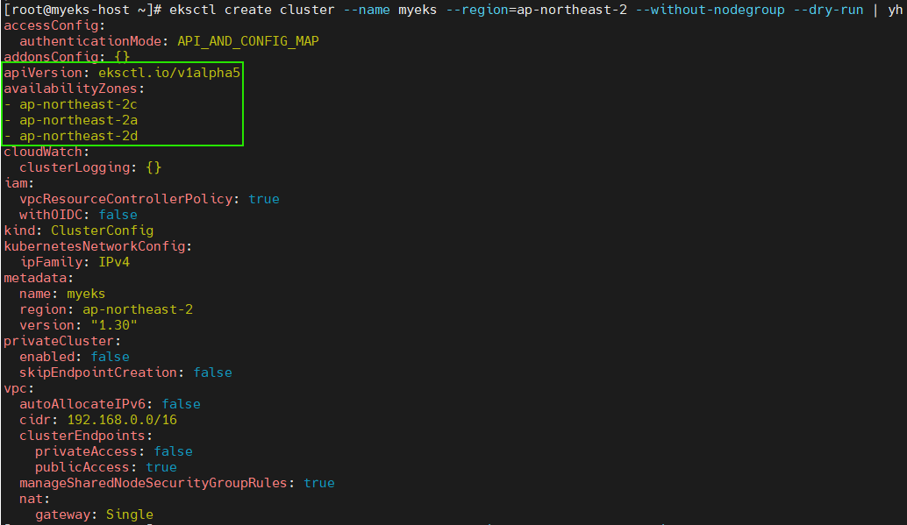This screenshot has height=525, width=907.
Task: Click the 'availabilityZones:' key
Action: (74, 89)
